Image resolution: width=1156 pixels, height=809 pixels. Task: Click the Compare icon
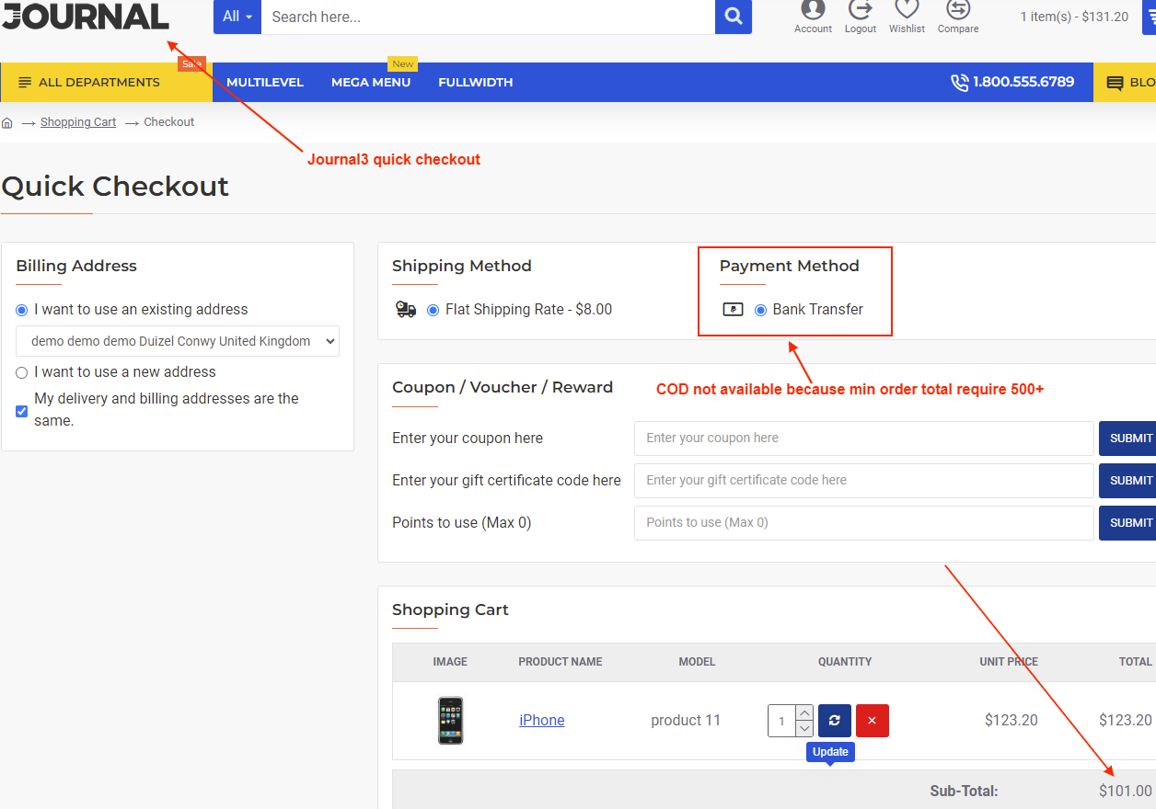coord(957,11)
